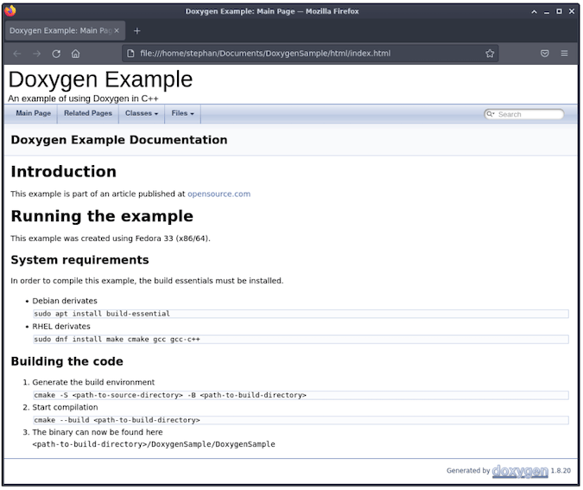Expand the Classes dropdown menu

(x=141, y=113)
